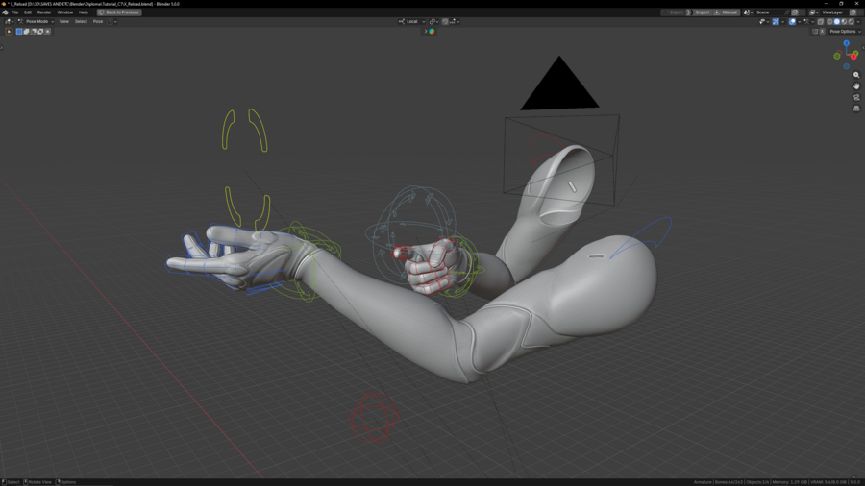This screenshot has height=486, width=865.
Task: Open the scene browse icon
Action: [749, 12]
